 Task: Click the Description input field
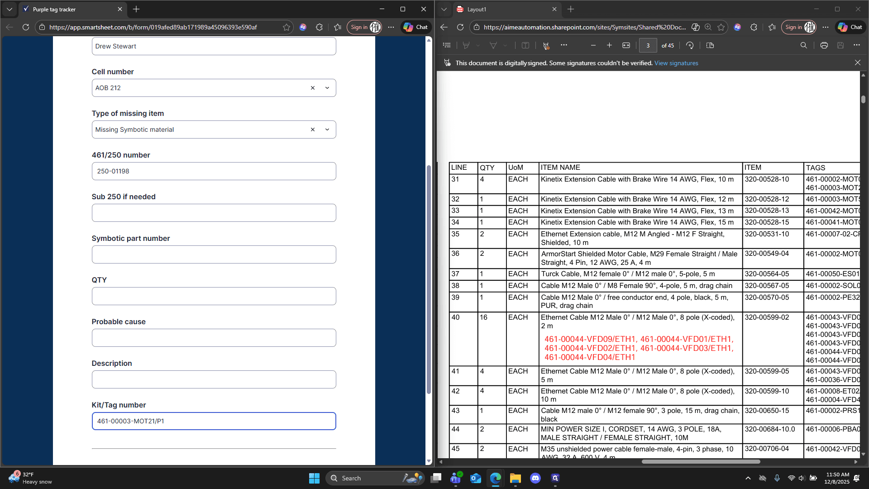pyautogui.click(x=214, y=379)
